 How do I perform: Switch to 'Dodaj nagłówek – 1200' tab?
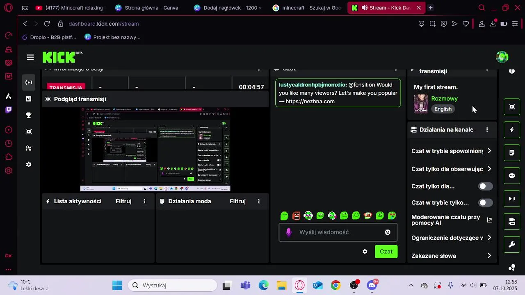pyautogui.click(x=227, y=8)
